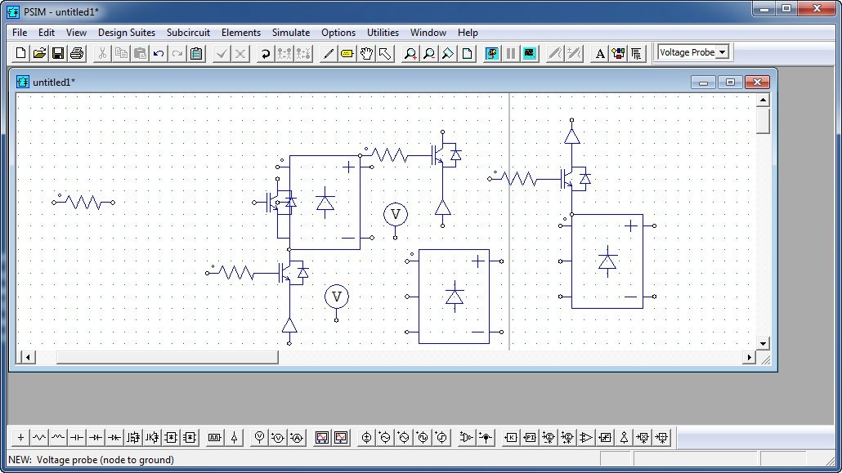This screenshot has width=842, height=473.
Task: Undo the last action in the toolbar
Action: (159, 53)
